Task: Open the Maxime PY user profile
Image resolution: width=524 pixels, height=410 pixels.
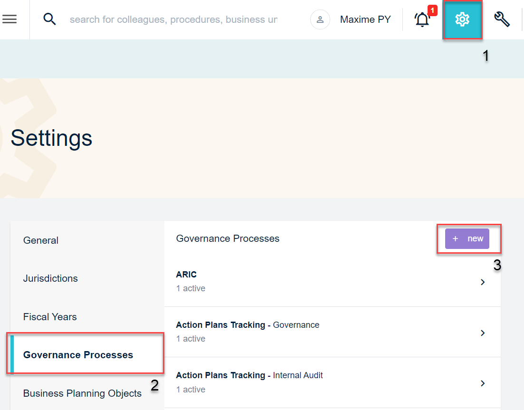Action: [365, 19]
